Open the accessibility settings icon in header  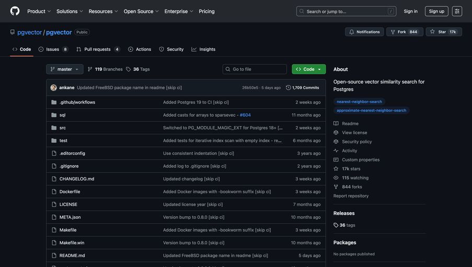point(457,11)
